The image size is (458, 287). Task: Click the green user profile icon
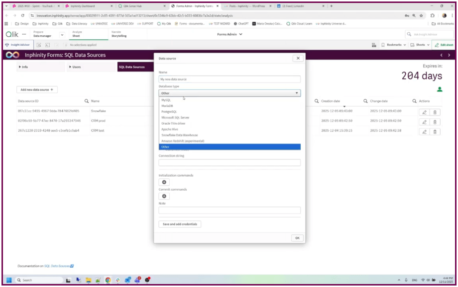[x=440, y=89]
